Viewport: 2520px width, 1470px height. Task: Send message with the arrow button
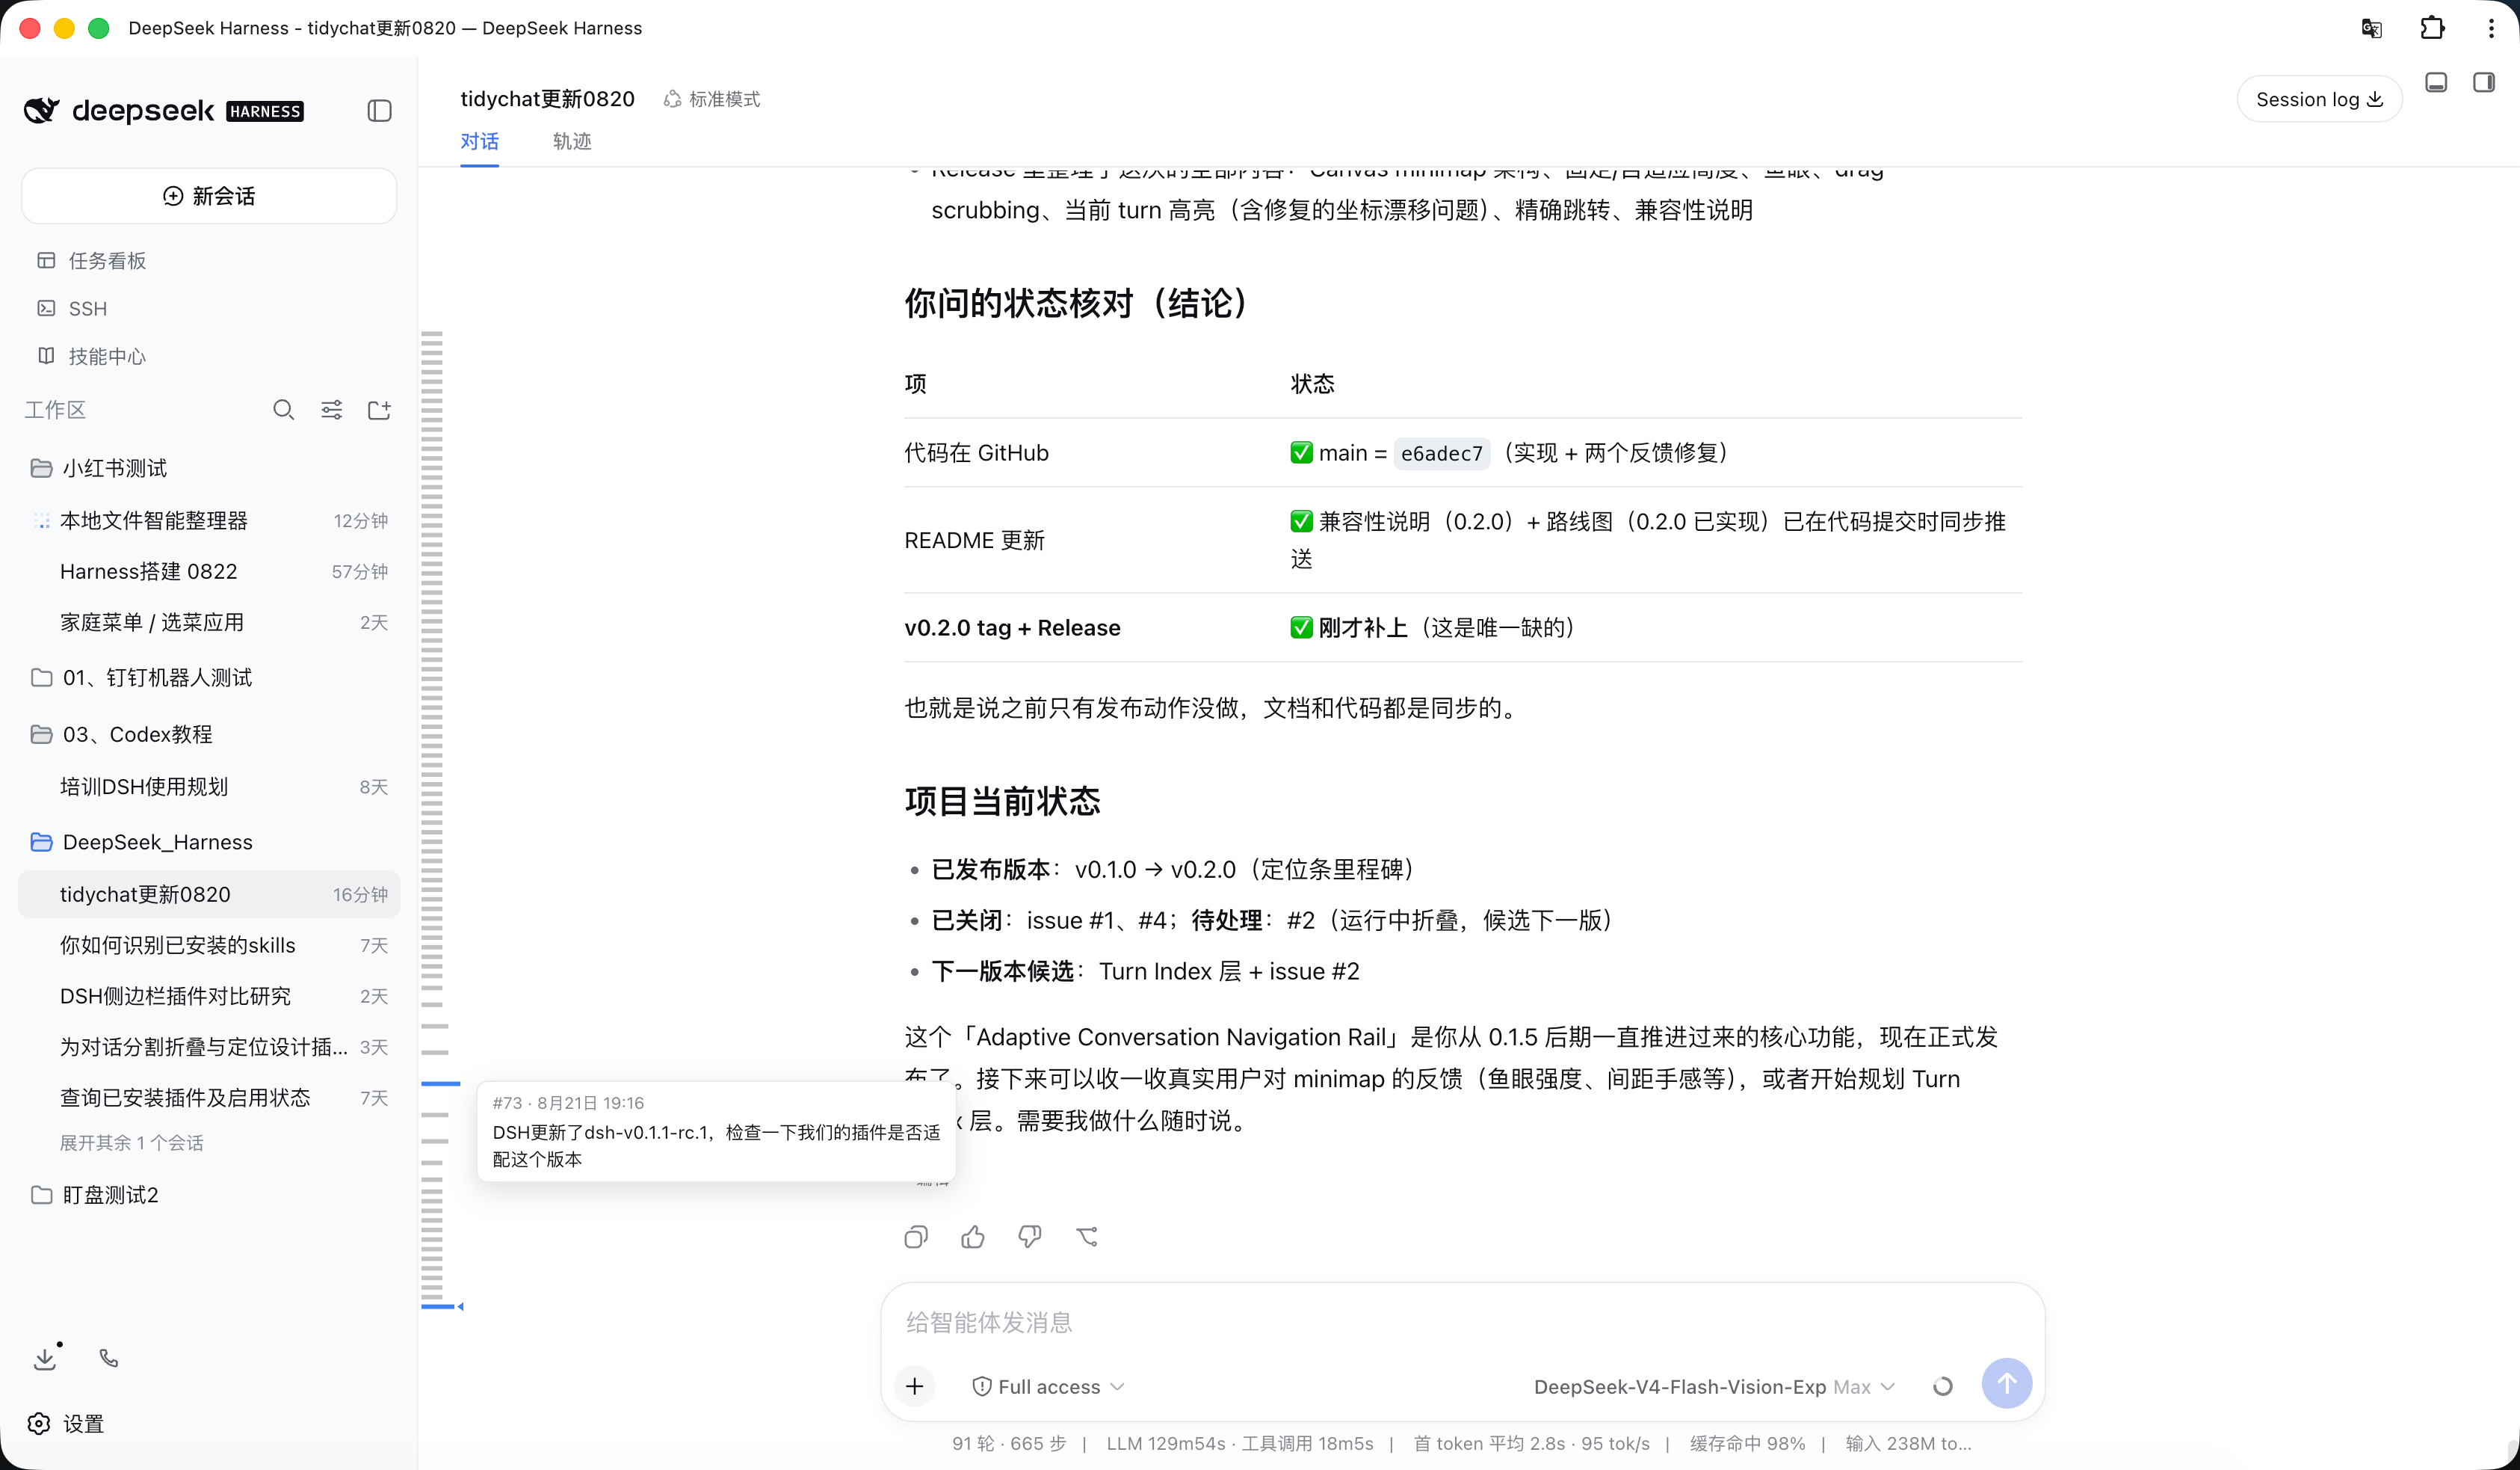pos(2007,1384)
